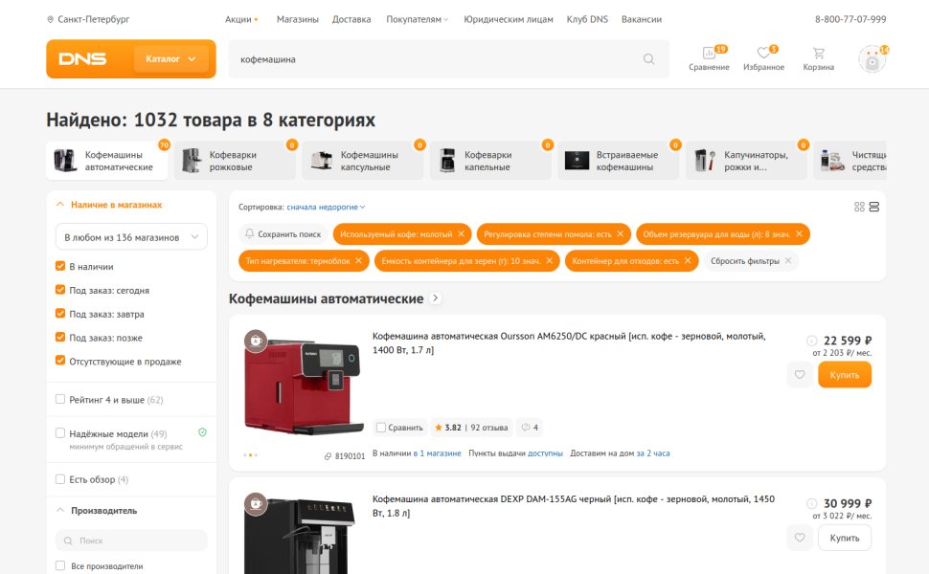This screenshot has width=929, height=574.
Task: Add DEXP DAM-155AG to favorites
Action: [x=800, y=538]
